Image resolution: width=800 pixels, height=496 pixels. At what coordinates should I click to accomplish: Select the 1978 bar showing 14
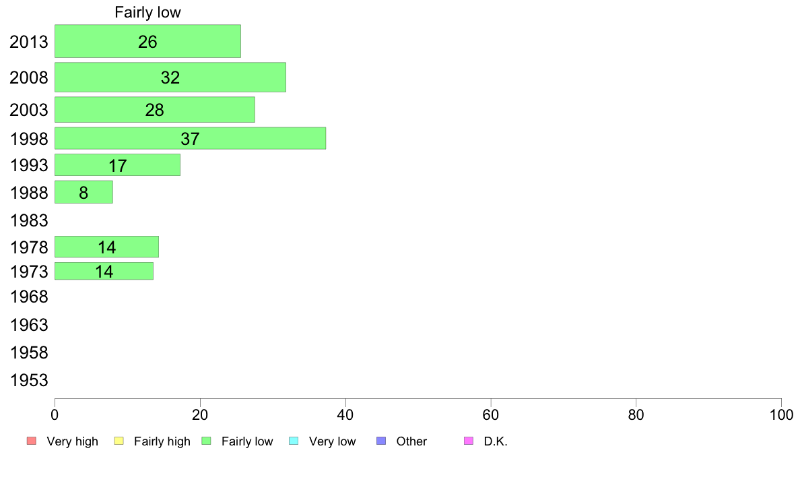[x=106, y=247]
